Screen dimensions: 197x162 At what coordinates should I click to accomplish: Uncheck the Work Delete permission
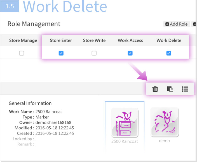coord(169,53)
